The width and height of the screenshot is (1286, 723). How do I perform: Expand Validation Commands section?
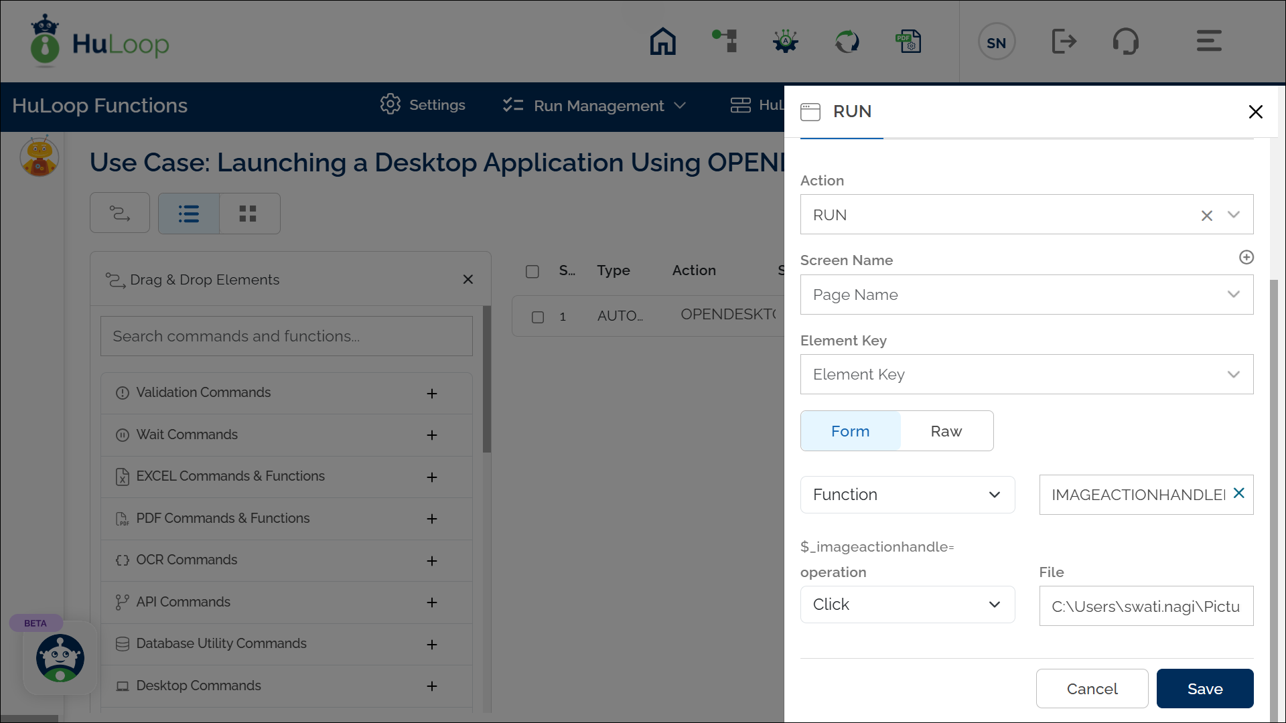(432, 393)
